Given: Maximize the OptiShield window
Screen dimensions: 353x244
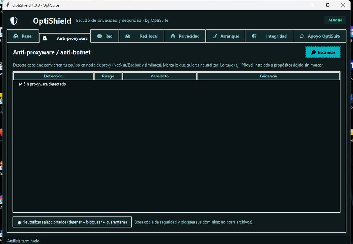Looking at the screenshot, I should point(328,5).
